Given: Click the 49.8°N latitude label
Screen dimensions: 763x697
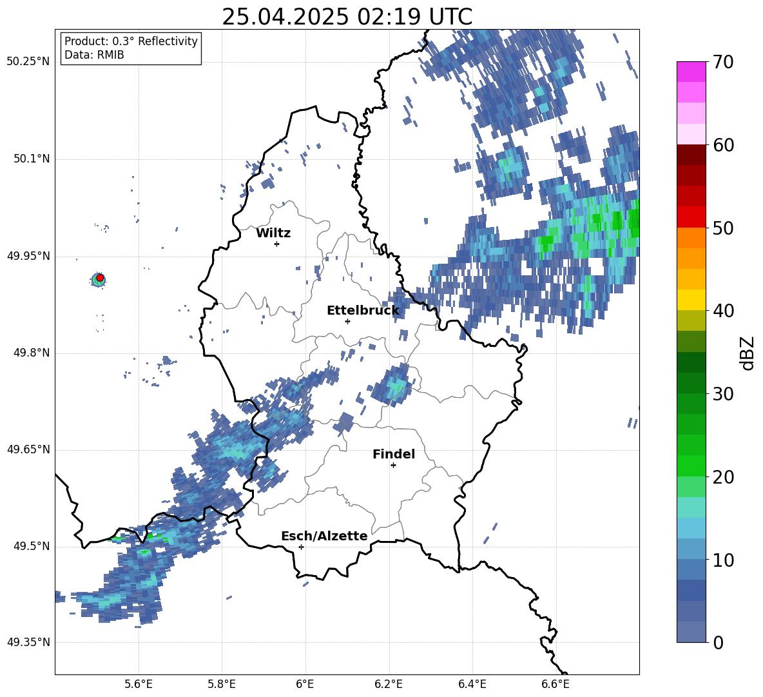Looking at the screenshot, I should [x=31, y=353].
